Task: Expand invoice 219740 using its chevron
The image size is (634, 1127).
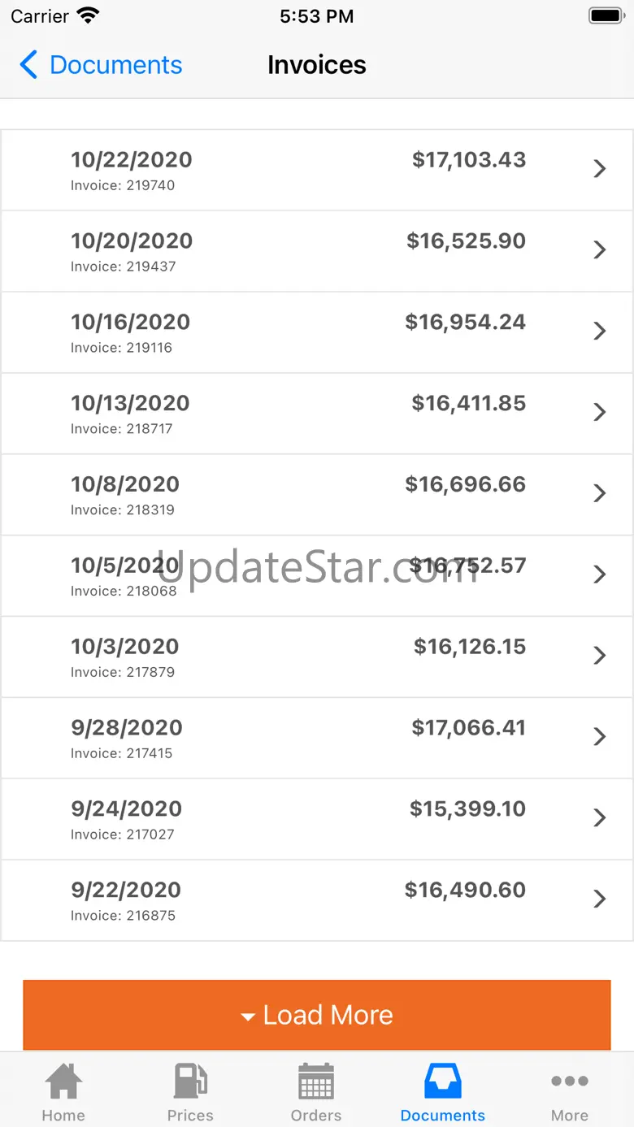Action: (x=600, y=169)
